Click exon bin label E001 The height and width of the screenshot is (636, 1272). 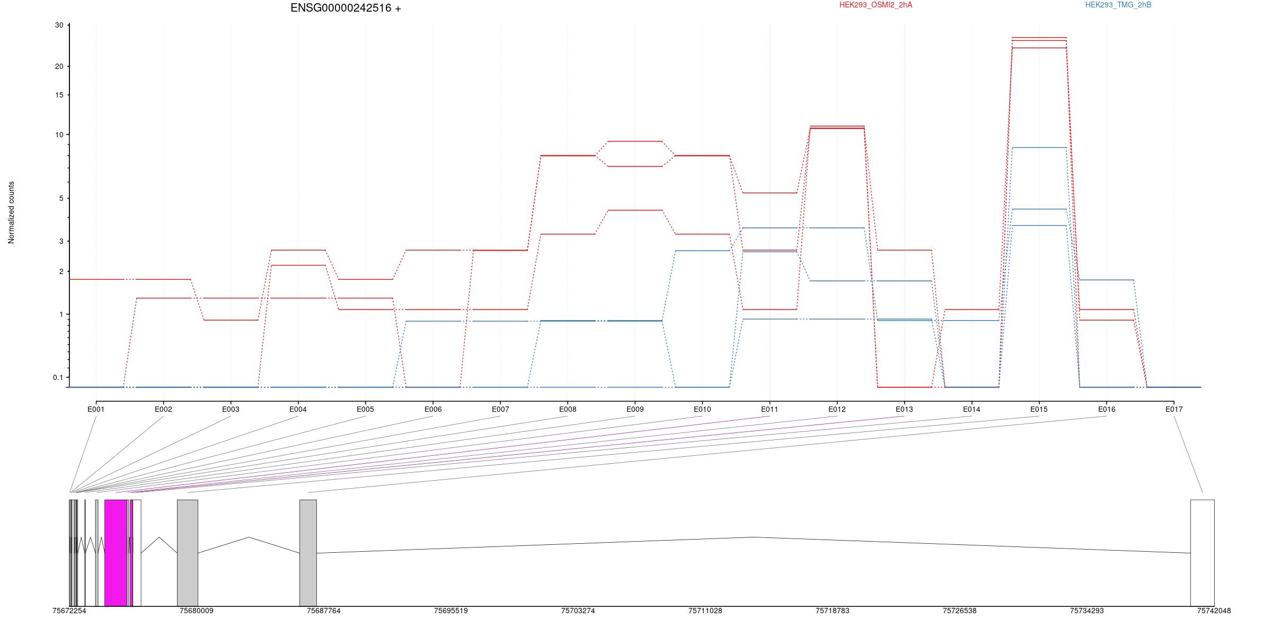click(x=96, y=409)
